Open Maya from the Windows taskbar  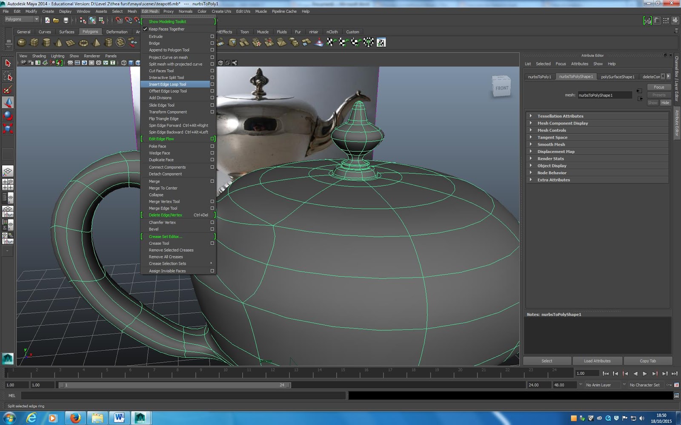[140, 418]
